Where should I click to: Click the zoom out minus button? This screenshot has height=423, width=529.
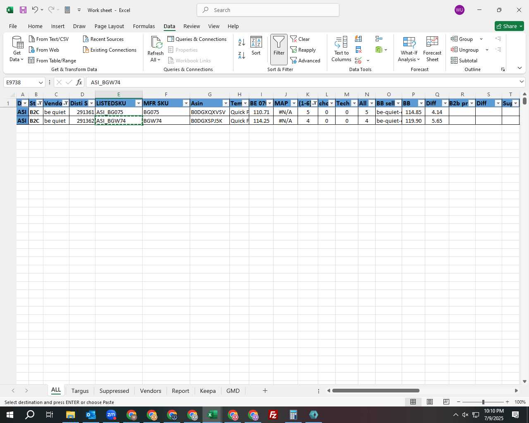(459, 402)
